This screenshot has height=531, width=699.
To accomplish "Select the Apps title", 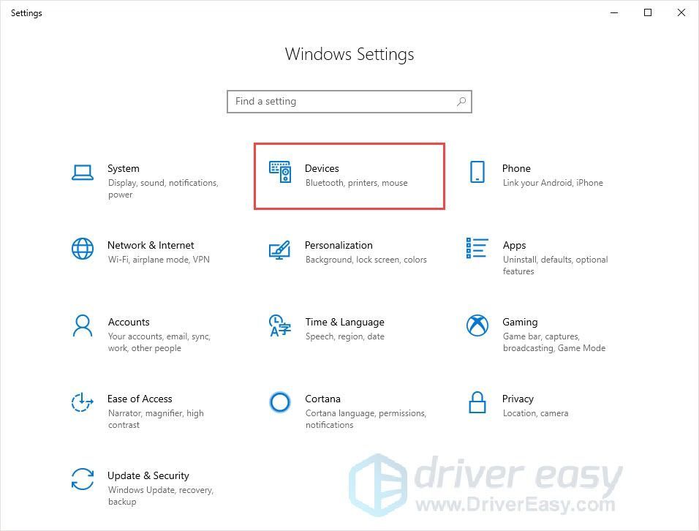I will click(515, 246).
